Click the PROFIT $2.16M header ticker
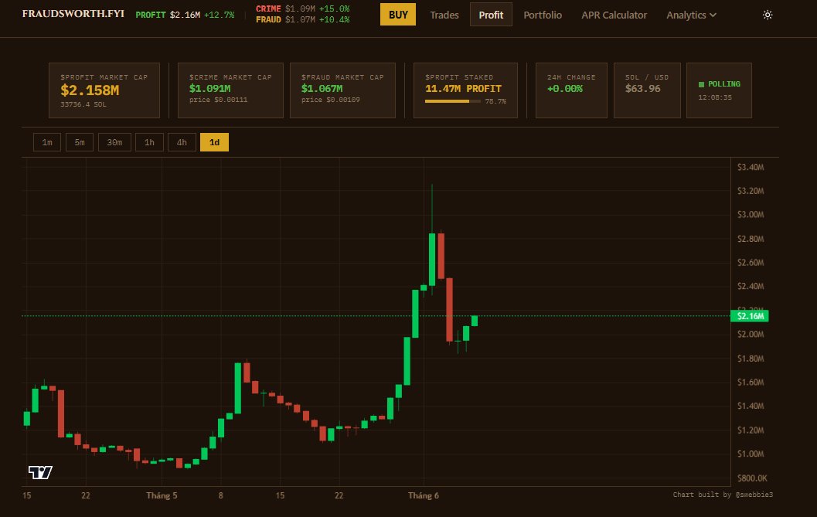Image resolution: width=817 pixels, height=517 pixels. [x=185, y=15]
